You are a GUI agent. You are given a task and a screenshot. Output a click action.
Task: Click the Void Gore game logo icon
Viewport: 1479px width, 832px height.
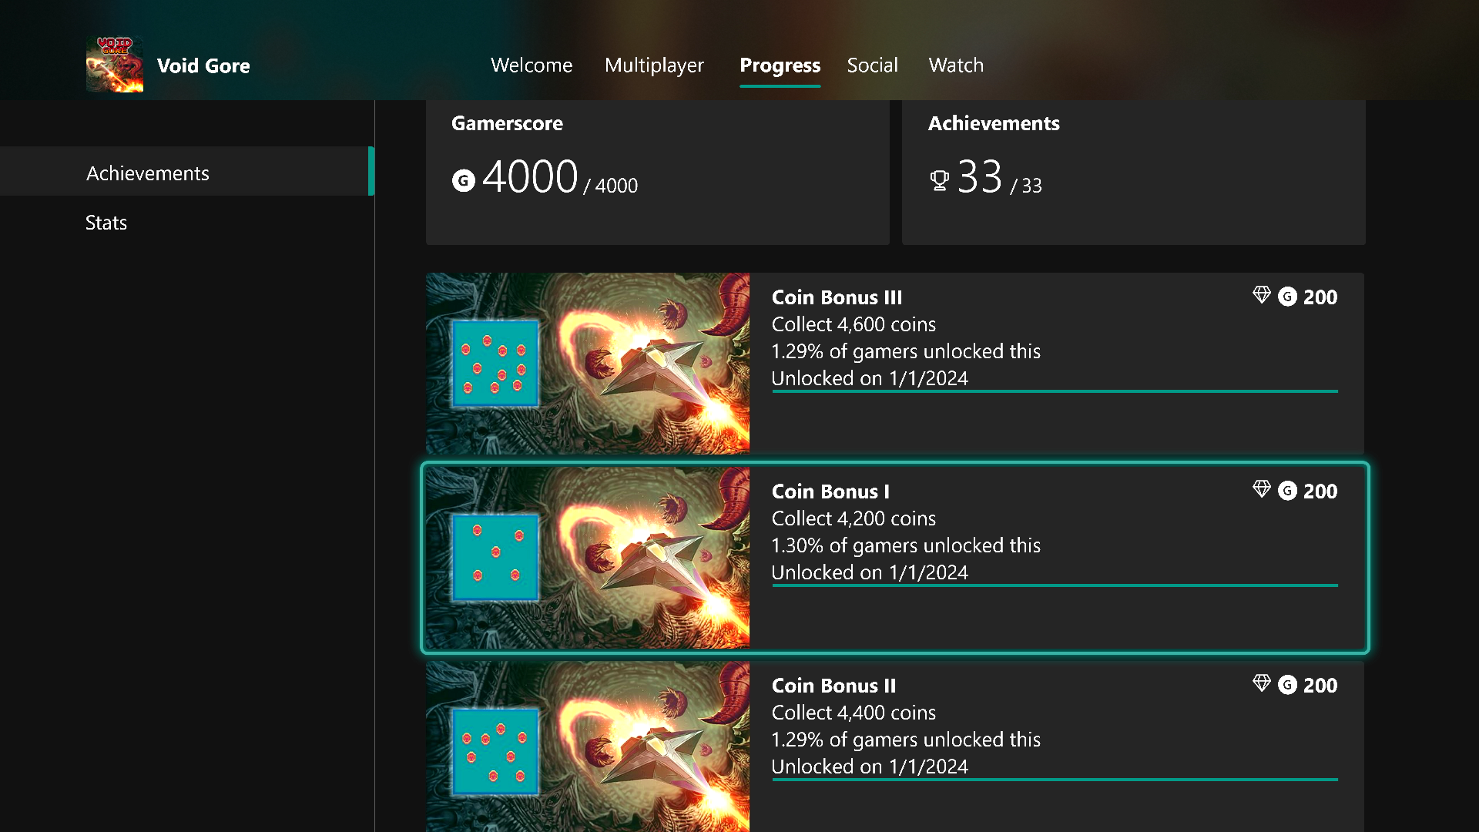coord(115,65)
